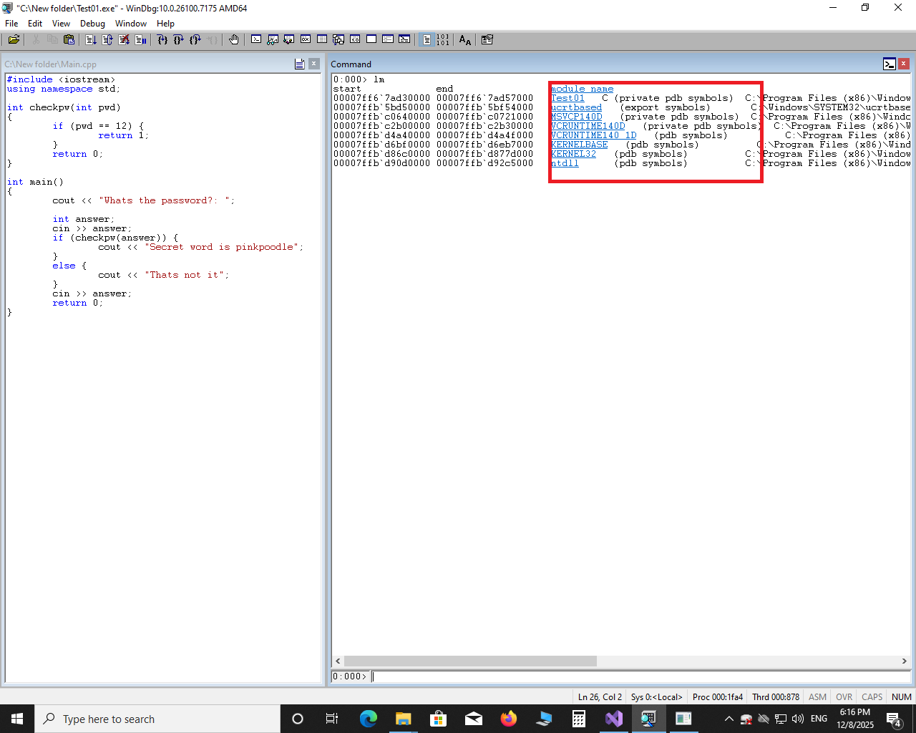The height and width of the screenshot is (733, 916).
Task: Click the command input field at the 0:000> prompt
Action: (x=637, y=676)
